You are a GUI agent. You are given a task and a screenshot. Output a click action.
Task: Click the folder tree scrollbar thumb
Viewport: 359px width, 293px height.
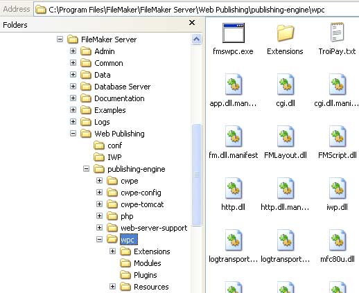197,175
